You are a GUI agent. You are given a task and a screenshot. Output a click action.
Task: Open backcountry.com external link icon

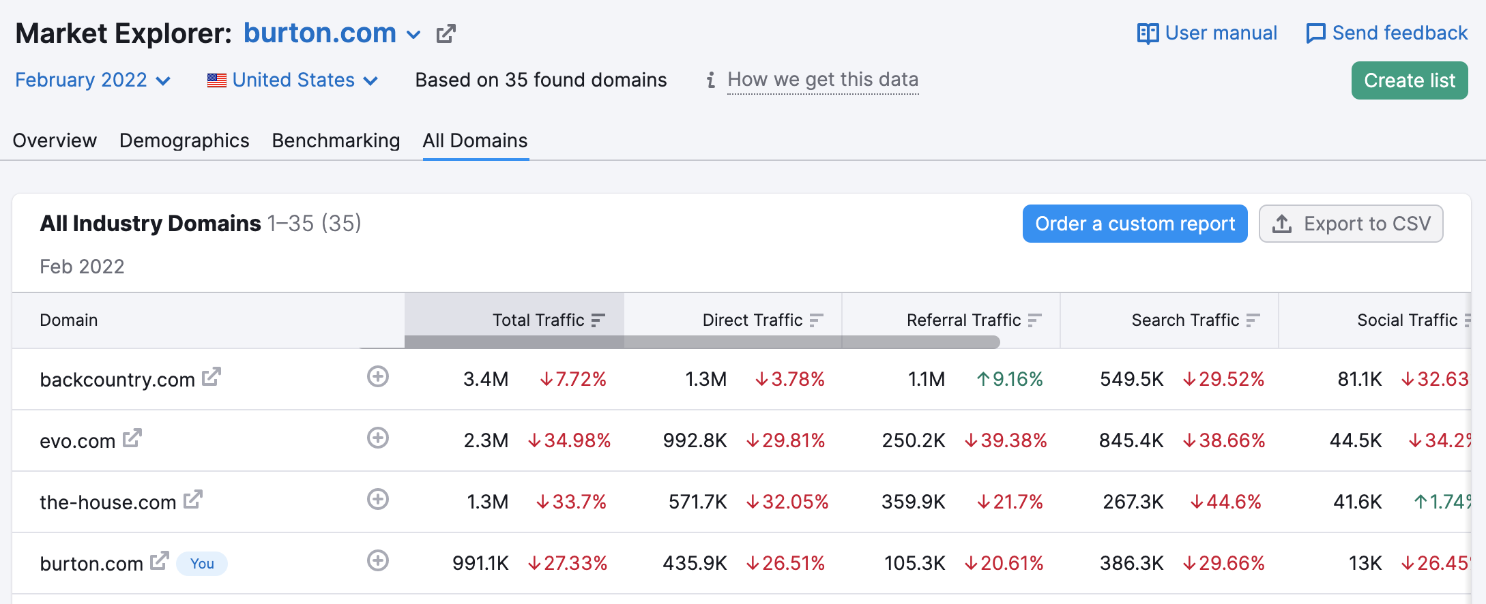point(212,376)
